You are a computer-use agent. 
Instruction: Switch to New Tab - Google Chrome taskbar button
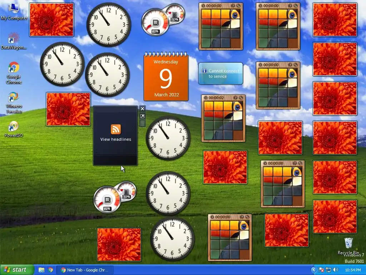click(x=85, y=270)
